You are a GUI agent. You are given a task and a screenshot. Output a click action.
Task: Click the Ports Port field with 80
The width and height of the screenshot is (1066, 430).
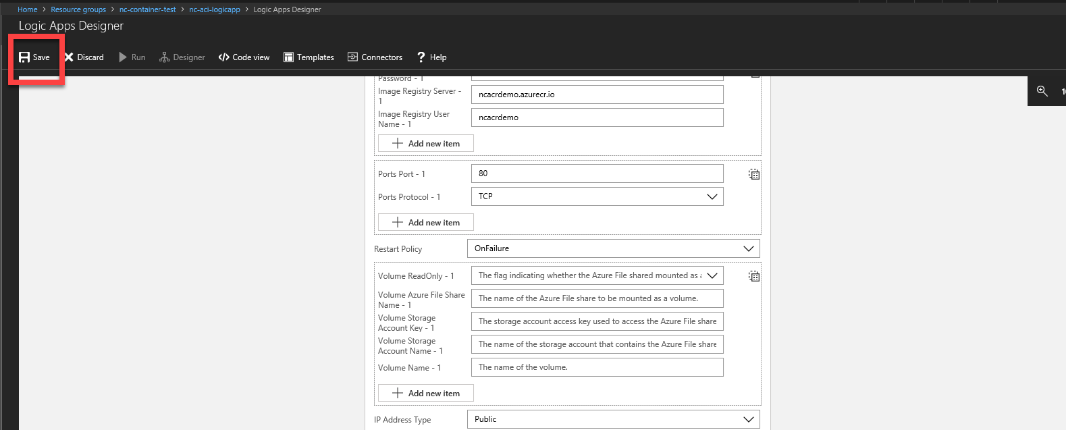[x=597, y=173]
